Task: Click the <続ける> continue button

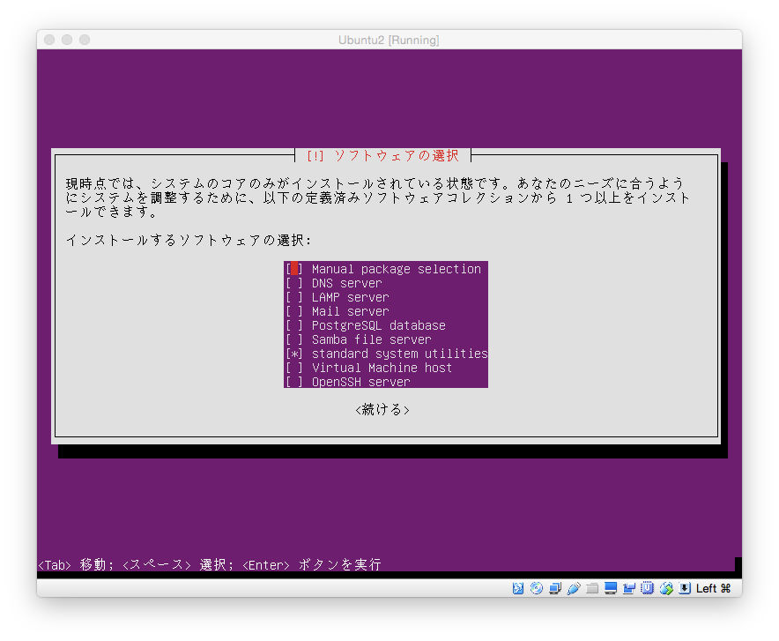Action: pyautogui.click(x=382, y=410)
